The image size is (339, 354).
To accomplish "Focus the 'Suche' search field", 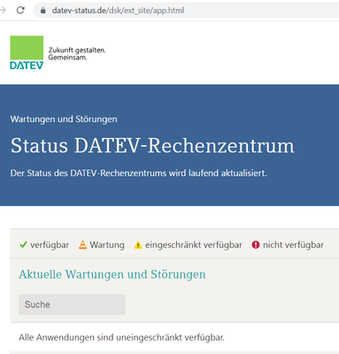I will (x=72, y=304).
